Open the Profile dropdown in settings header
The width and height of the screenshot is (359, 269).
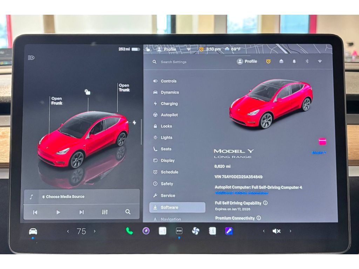[x=247, y=61]
